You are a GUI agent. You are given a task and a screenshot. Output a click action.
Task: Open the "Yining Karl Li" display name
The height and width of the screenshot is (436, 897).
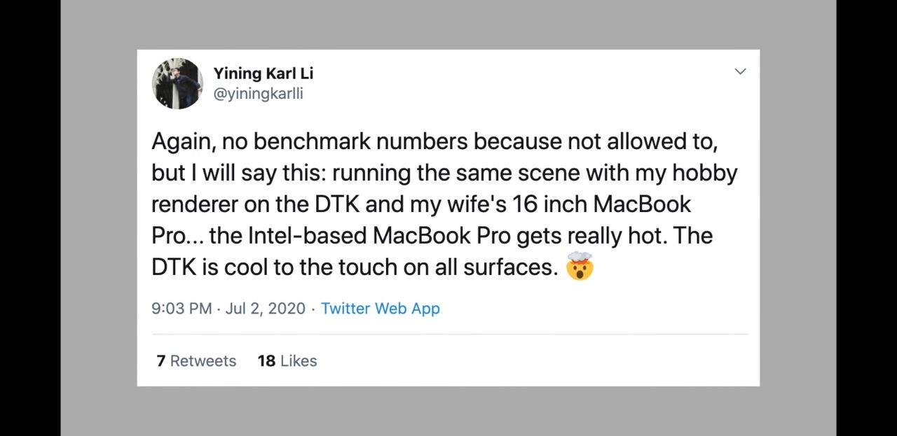(x=263, y=73)
